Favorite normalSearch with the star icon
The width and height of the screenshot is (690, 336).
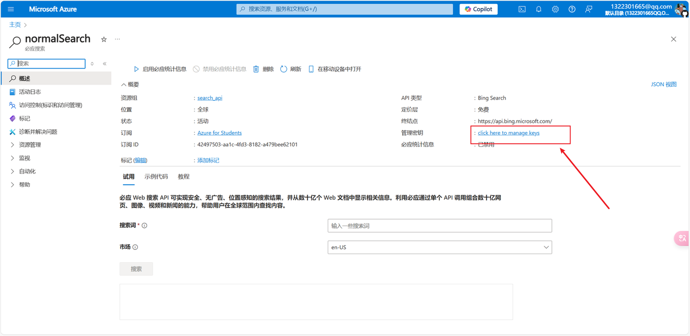pos(104,39)
